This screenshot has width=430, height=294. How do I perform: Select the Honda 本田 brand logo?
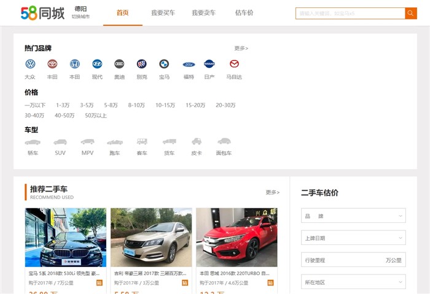click(74, 64)
